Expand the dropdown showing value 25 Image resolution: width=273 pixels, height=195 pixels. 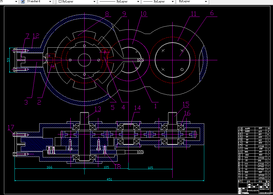click(16, 2)
